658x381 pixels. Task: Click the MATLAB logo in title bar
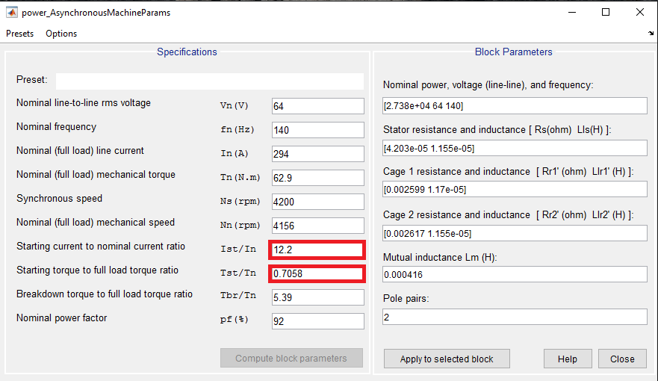coord(12,12)
